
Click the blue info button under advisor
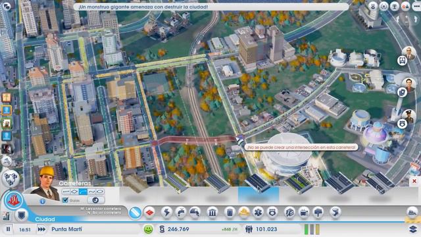[x=42, y=201]
